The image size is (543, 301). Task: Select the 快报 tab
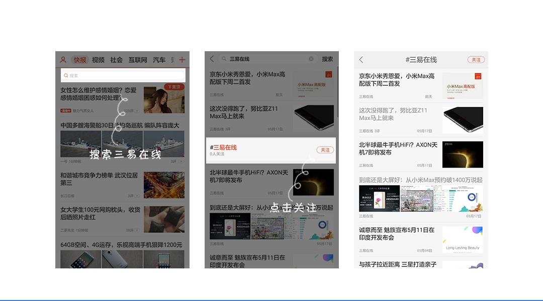click(x=79, y=60)
